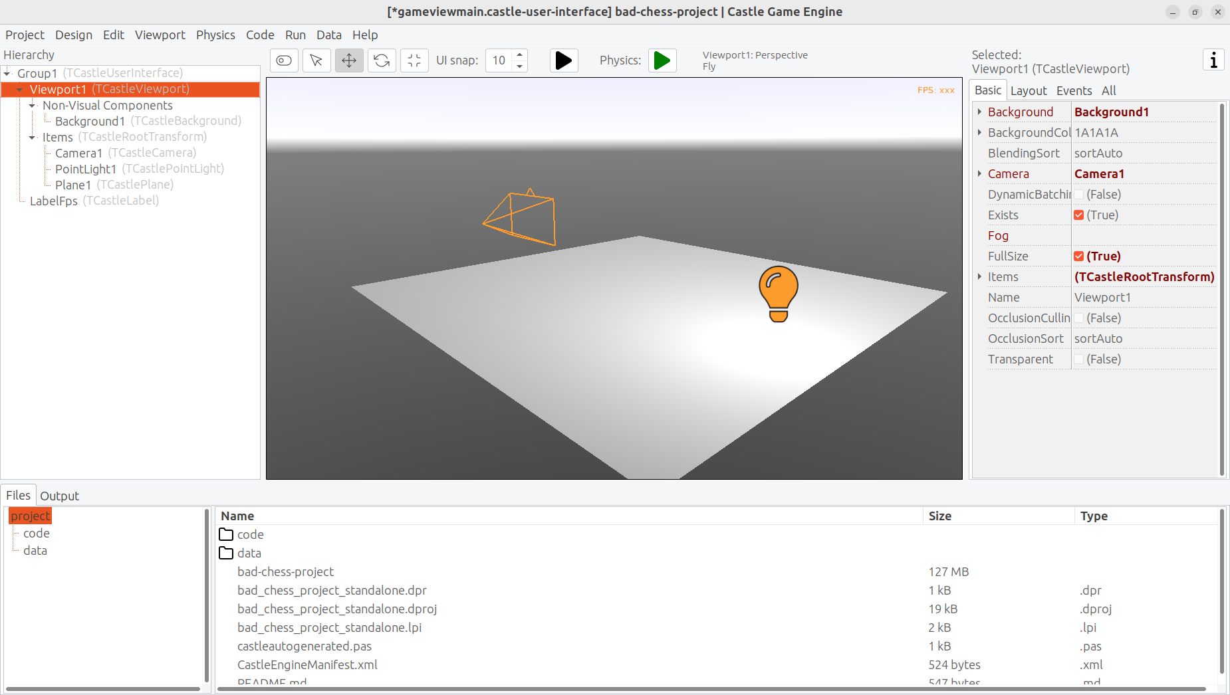Toggle the FullSize checkbox
Viewport: 1230px width, 695px height.
click(1078, 256)
